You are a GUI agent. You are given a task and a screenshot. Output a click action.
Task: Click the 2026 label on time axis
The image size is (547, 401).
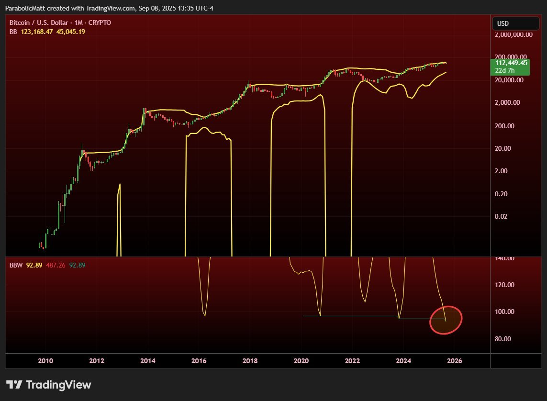pyautogui.click(x=454, y=361)
